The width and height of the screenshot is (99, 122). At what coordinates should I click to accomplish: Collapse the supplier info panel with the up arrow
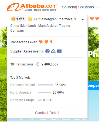(x=83, y=19)
